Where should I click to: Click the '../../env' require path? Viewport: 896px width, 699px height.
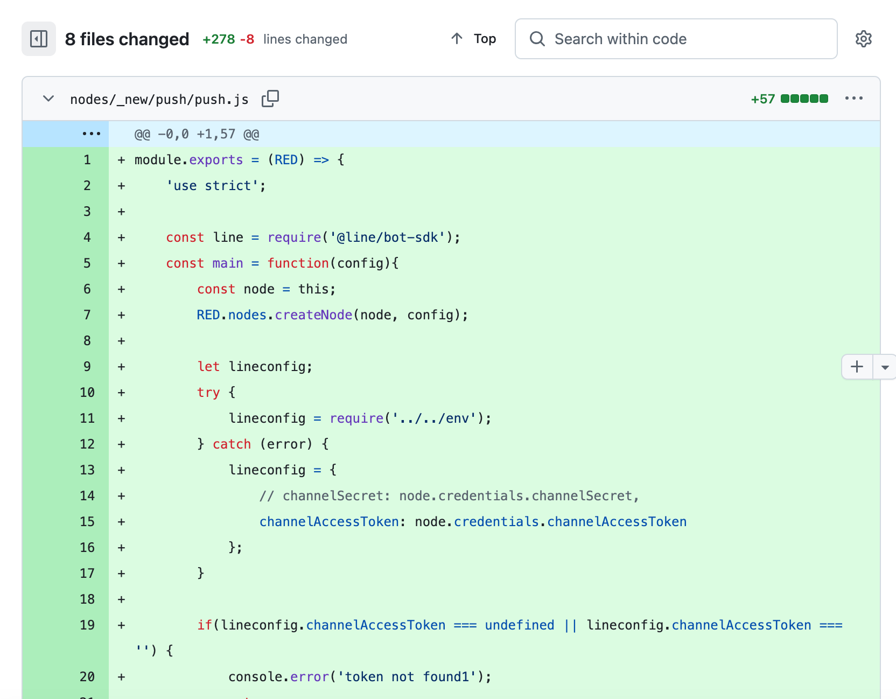tap(434, 418)
